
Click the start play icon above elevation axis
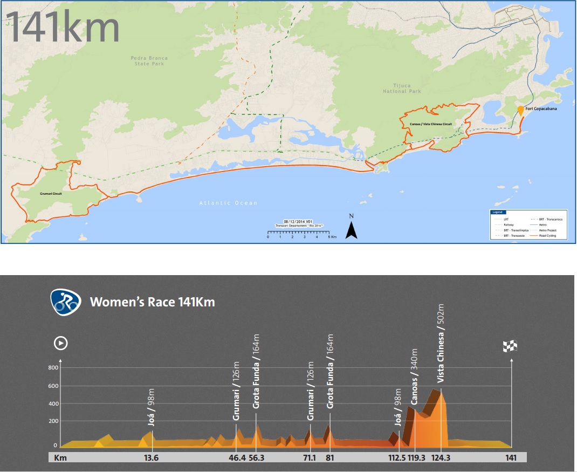[x=59, y=344]
